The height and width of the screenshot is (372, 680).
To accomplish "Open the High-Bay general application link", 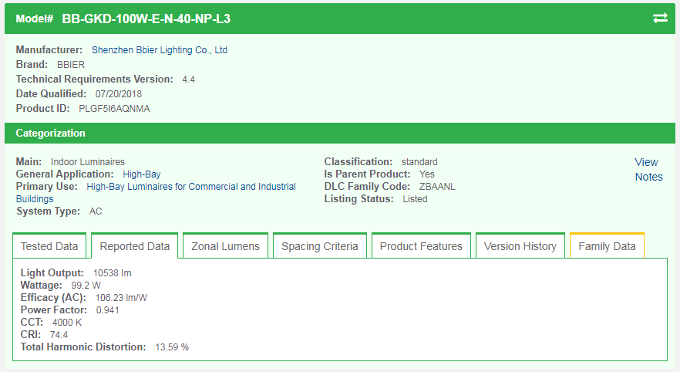I will pos(141,174).
